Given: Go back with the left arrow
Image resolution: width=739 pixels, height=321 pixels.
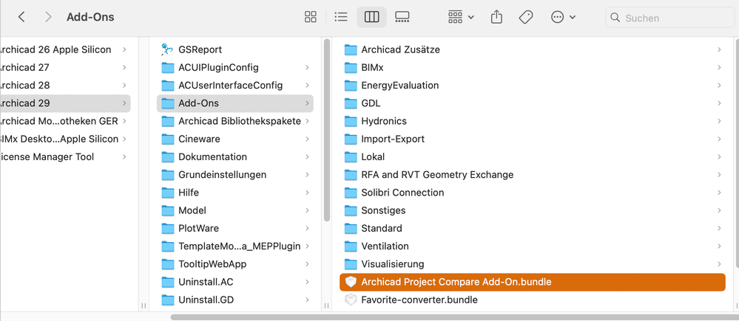Looking at the screenshot, I should (x=21, y=17).
